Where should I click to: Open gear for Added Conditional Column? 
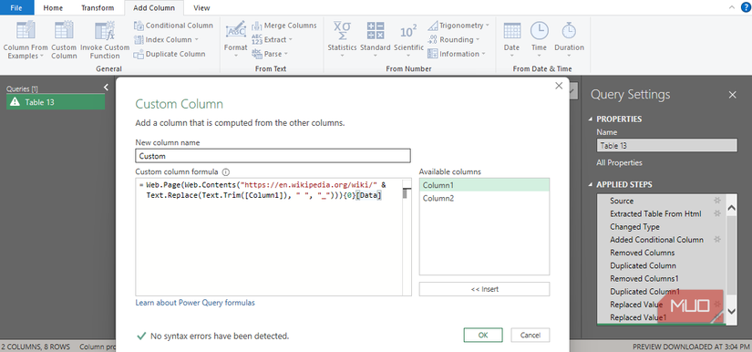(x=717, y=239)
